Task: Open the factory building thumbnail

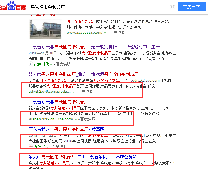Action: [x=45, y=29]
